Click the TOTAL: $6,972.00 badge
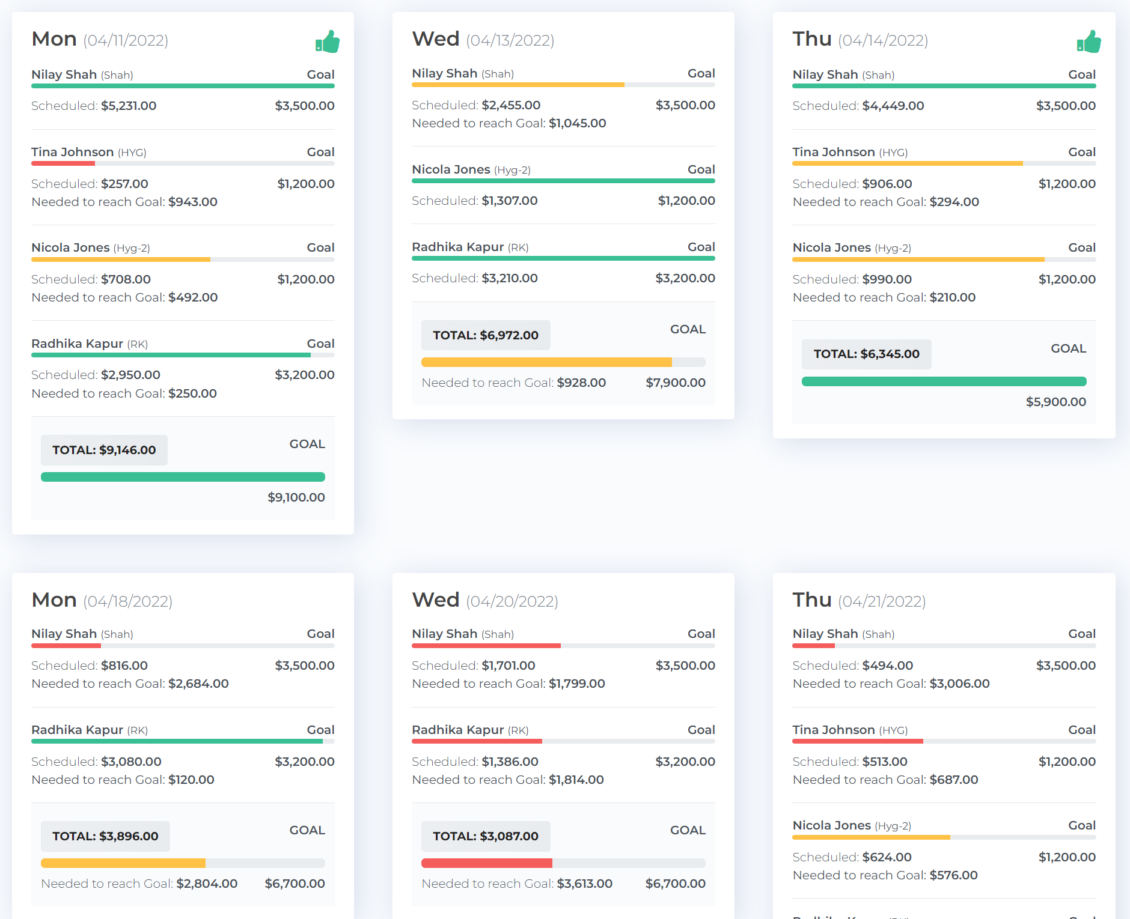Screen dimensions: 1130x919 485,335
